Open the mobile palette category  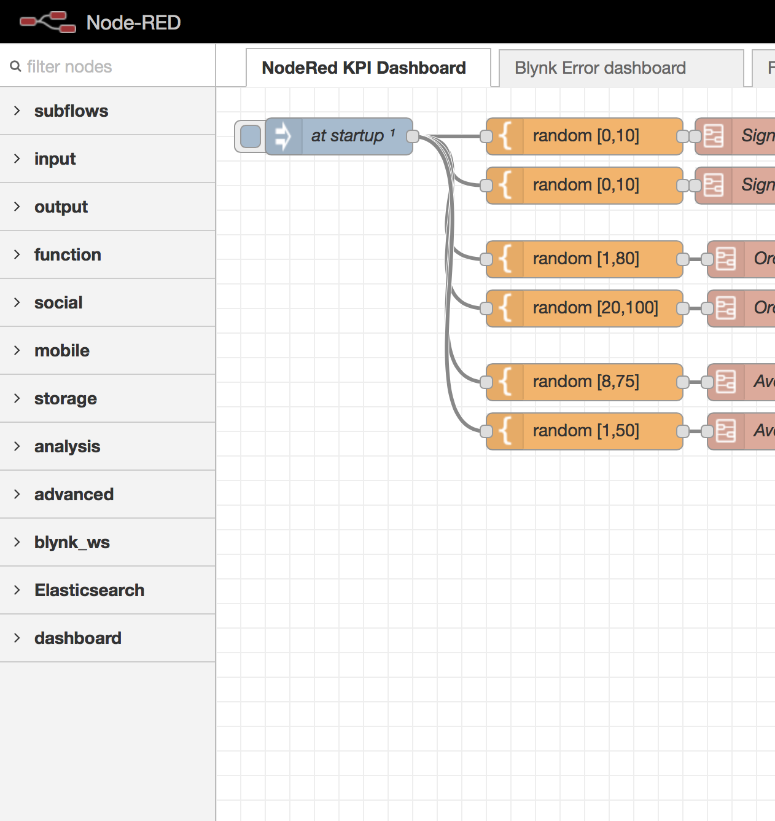coord(107,351)
